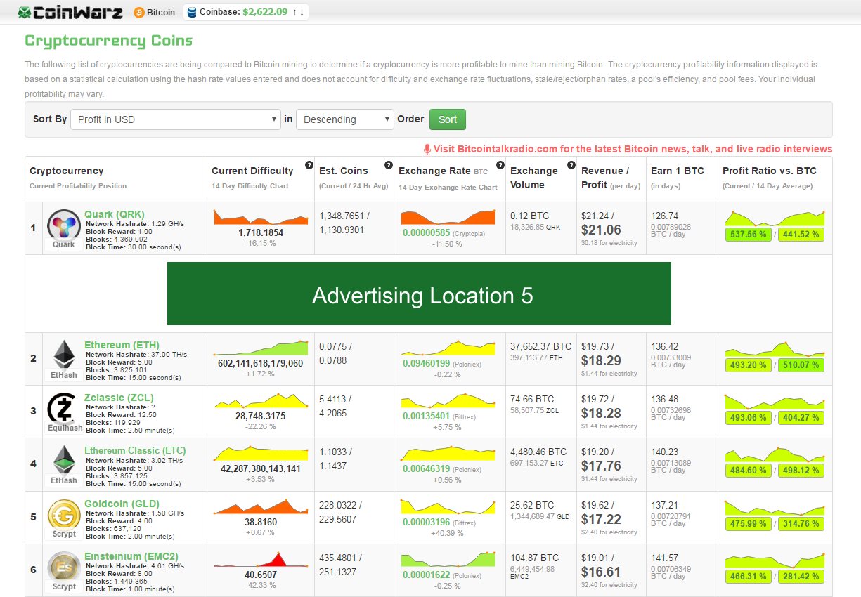The height and width of the screenshot is (597, 861).
Task: Open the Goldcoin (GLD) coin link
Action: pos(122,504)
